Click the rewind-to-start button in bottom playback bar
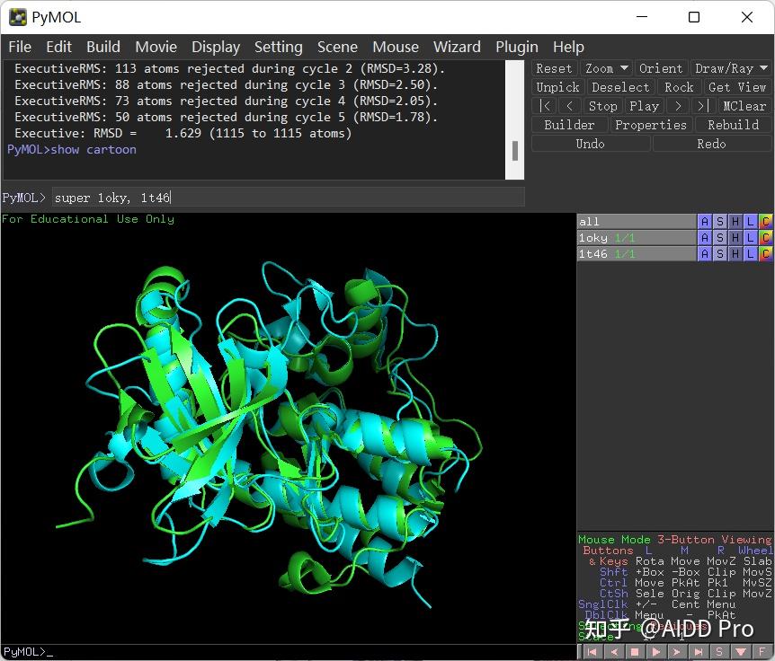775x661 pixels. (x=592, y=652)
